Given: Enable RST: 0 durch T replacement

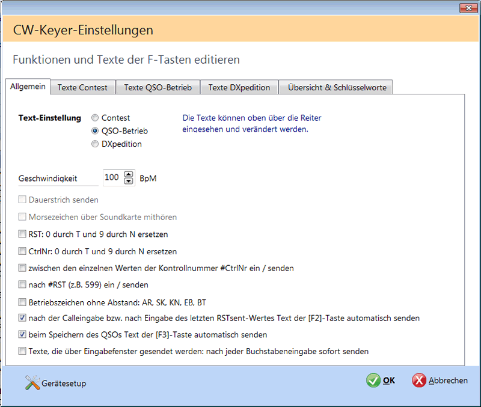Looking at the screenshot, I should point(22,234).
